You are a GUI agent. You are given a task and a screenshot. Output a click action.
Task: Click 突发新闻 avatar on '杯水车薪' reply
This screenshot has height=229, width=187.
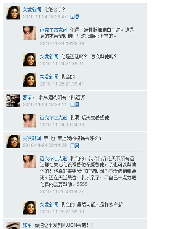(29, 208)
